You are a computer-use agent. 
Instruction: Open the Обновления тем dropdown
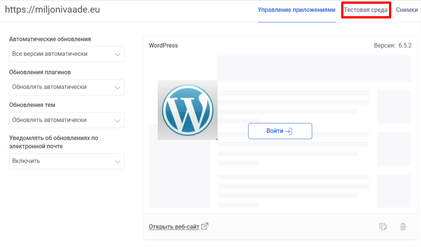click(x=67, y=120)
